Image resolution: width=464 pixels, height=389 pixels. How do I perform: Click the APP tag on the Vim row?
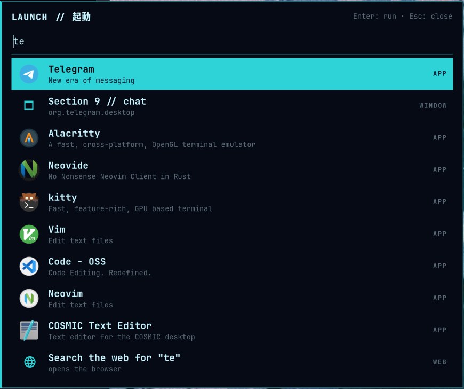tap(440, 234)
